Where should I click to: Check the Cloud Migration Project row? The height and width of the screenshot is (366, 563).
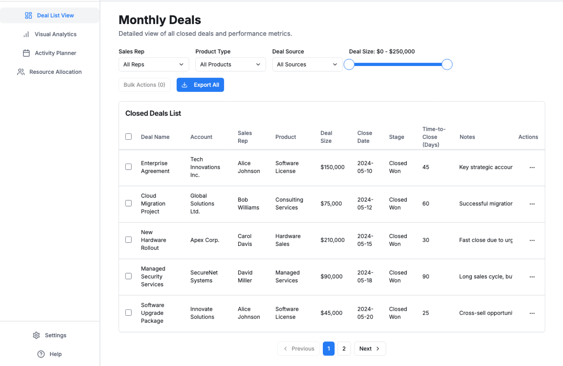pyautogui.click(x=128, y=203)
